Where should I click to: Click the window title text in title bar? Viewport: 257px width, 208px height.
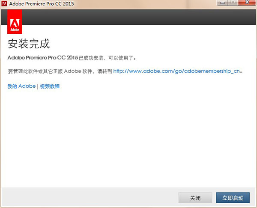click(42, 4)
